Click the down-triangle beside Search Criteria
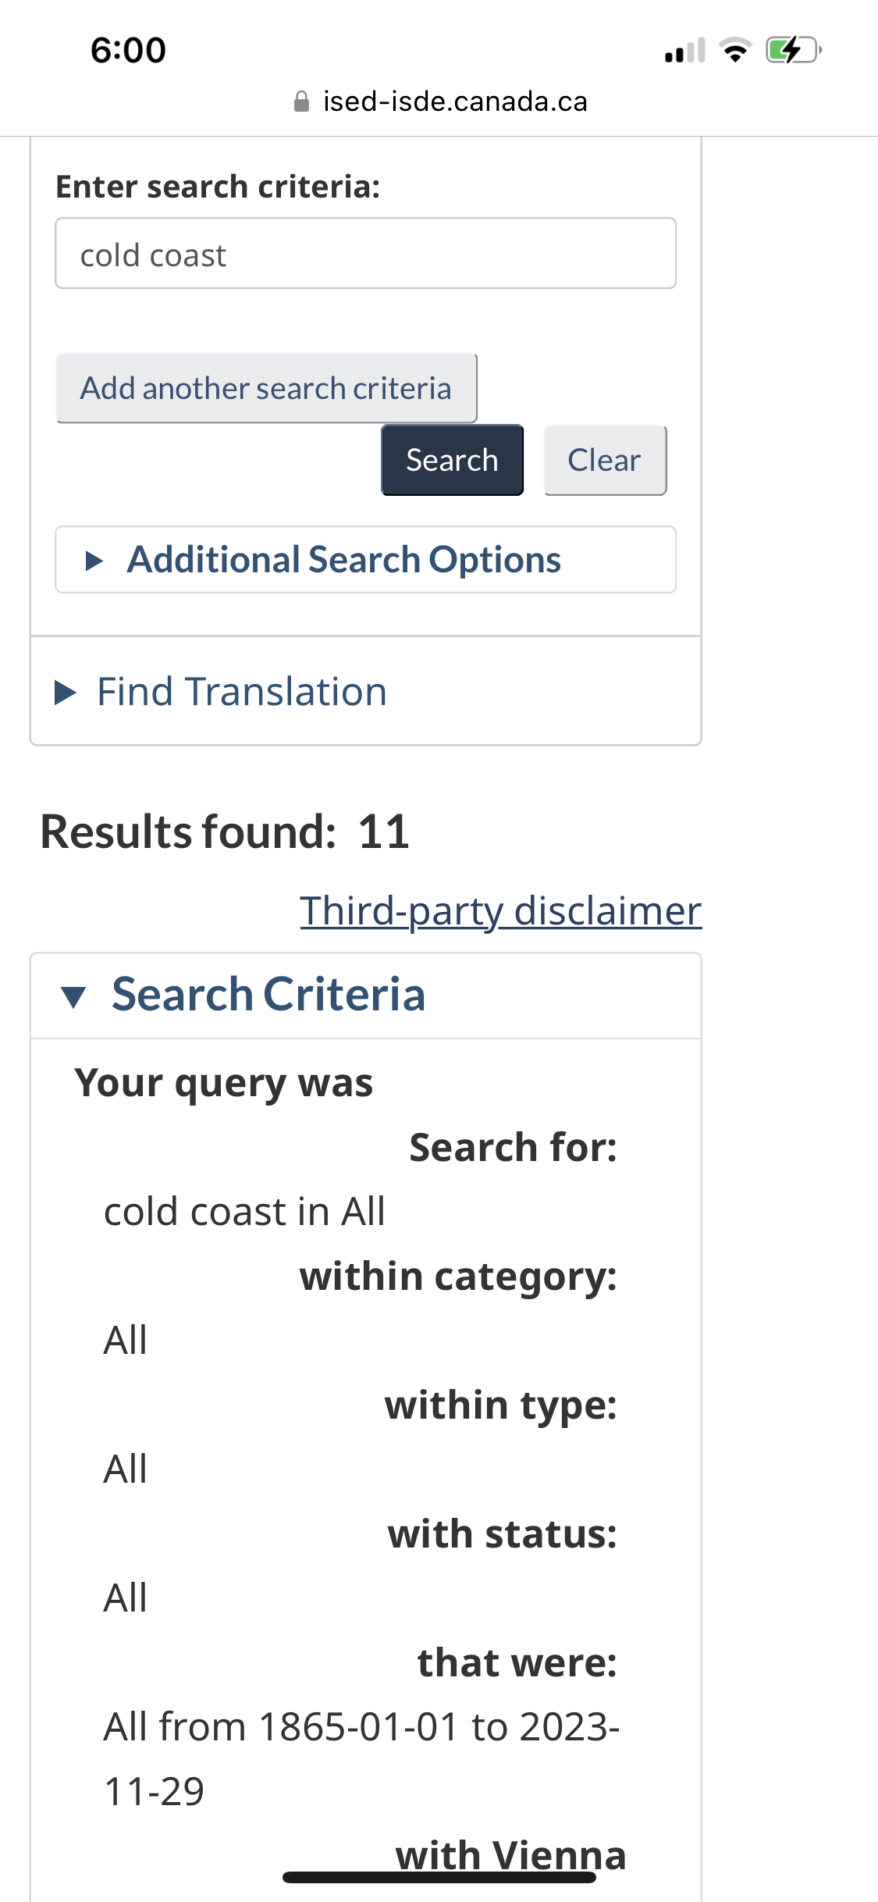The height and width of the screenshot is (1902, 878). (73, 996)
